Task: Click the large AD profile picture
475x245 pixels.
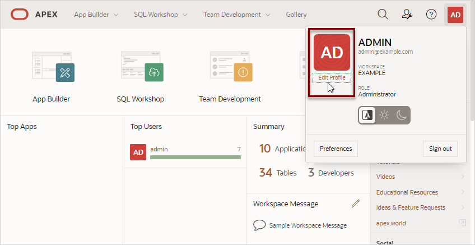Action: [x=332, y=53]
